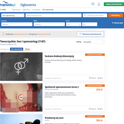Click the Cena 'Od' price field
The width and height of the screenshot is (124, 124).
[x=74, y=24]
